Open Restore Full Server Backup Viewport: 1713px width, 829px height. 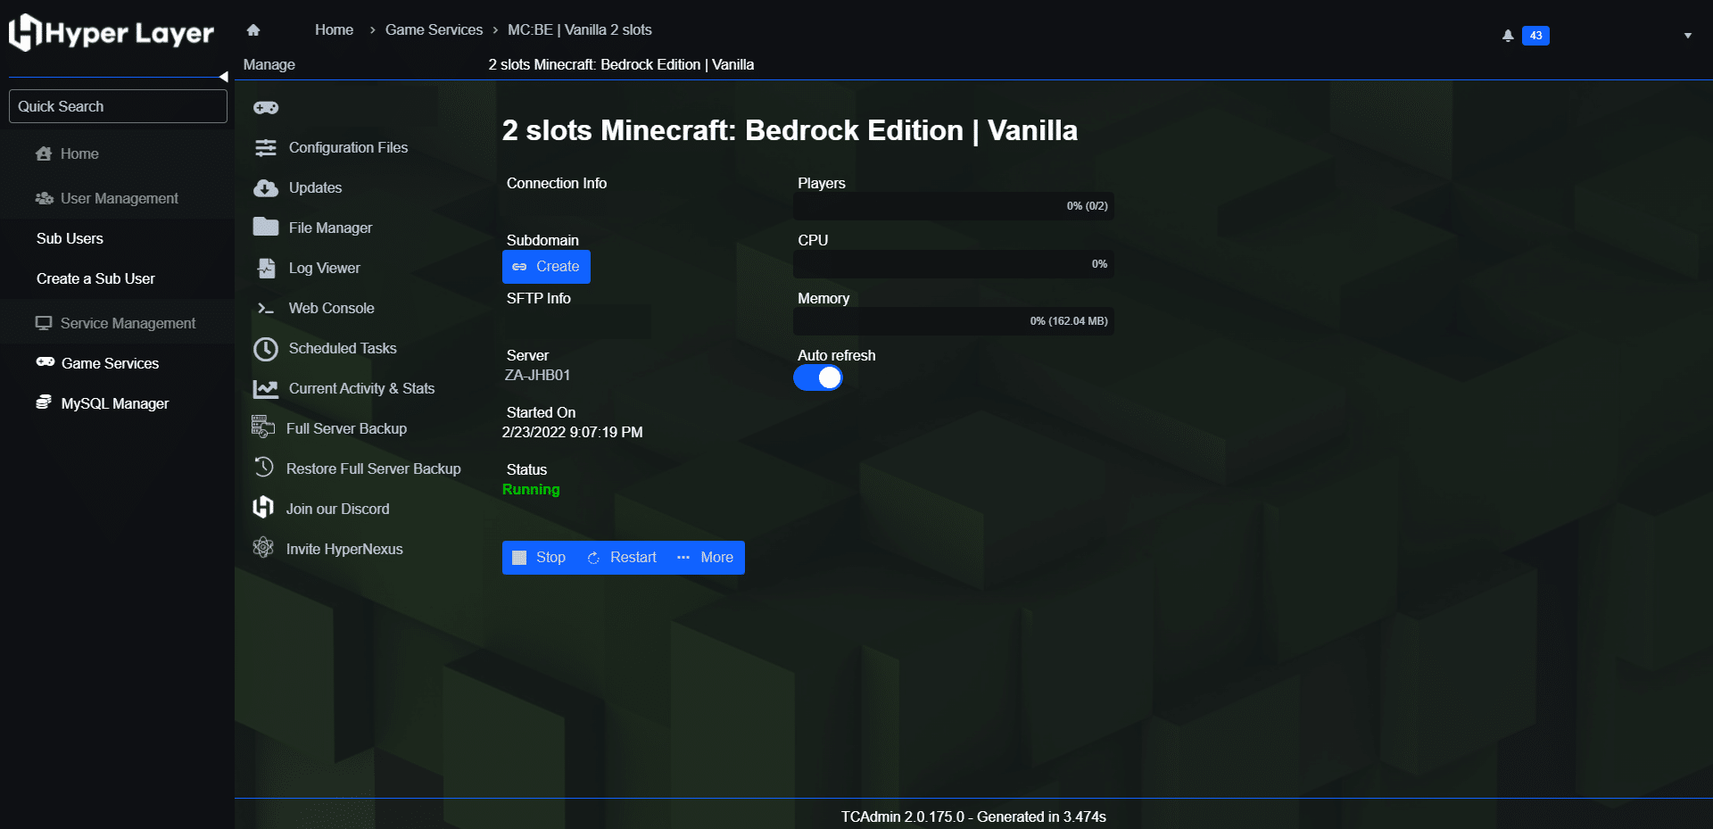[x=373, y=469]
